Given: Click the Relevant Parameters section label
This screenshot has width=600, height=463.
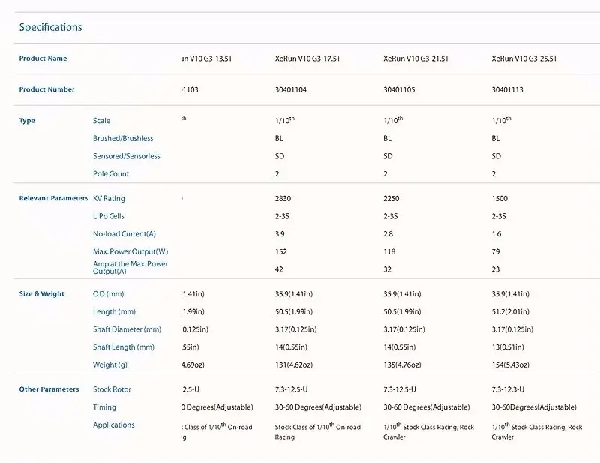Looking at the screenshot, I should click(53, 198).
